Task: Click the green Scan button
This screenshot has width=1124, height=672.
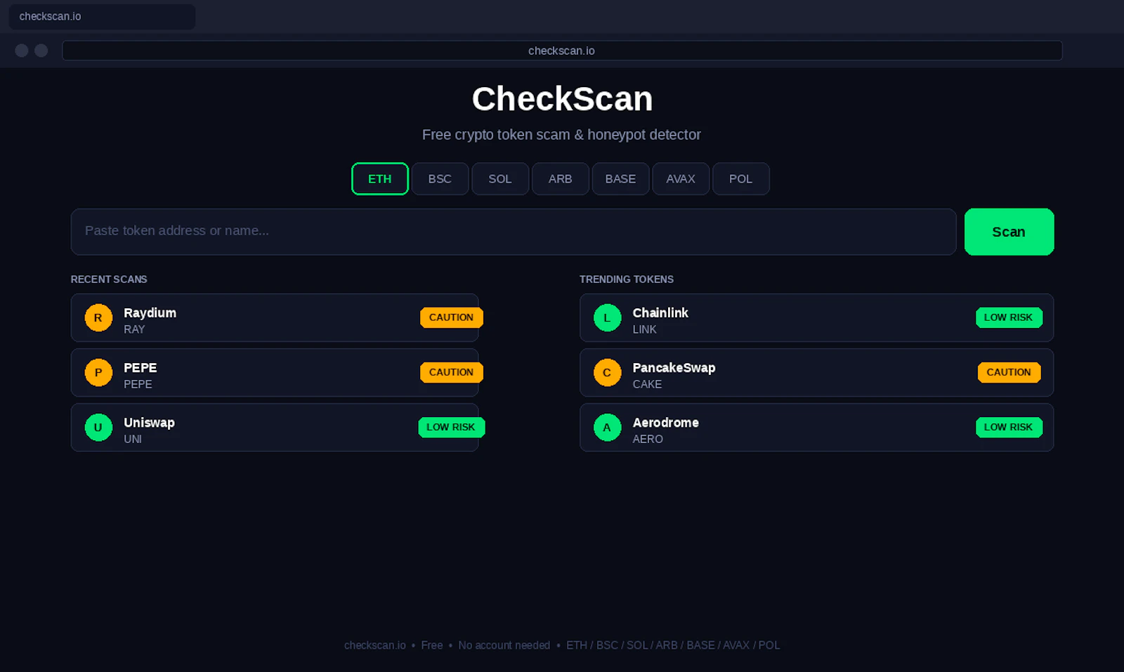Action: click(1009, 232)
